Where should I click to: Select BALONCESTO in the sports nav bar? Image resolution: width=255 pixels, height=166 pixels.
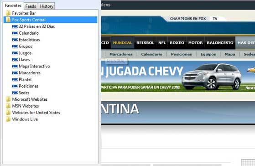point(220,43)
